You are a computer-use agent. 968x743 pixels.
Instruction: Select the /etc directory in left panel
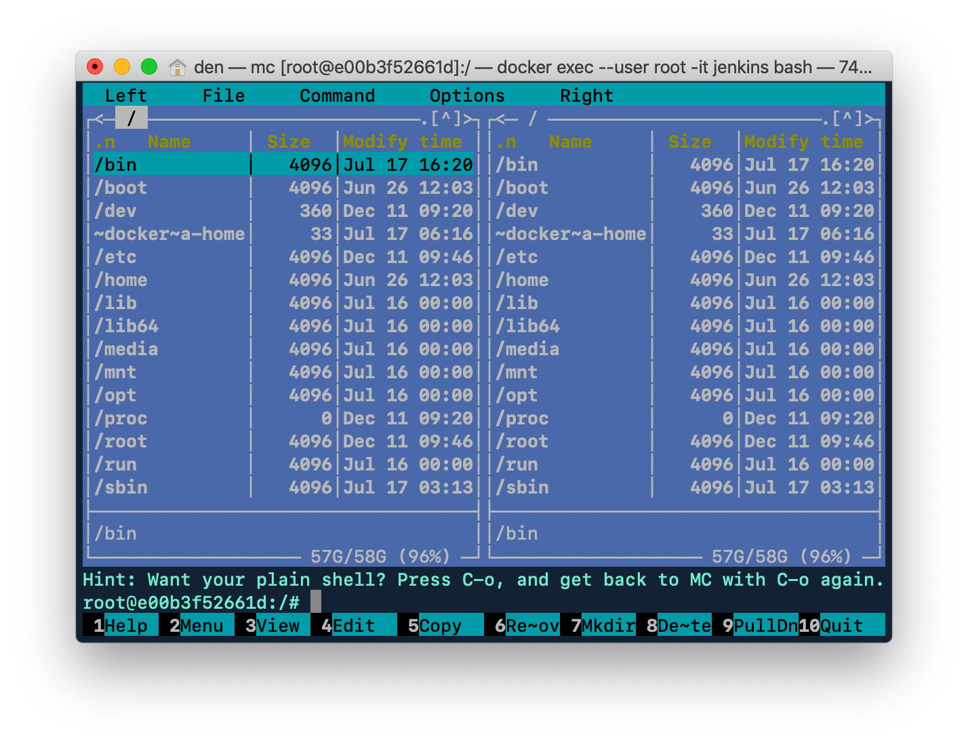pyautogui.click(x=115, y=256)
